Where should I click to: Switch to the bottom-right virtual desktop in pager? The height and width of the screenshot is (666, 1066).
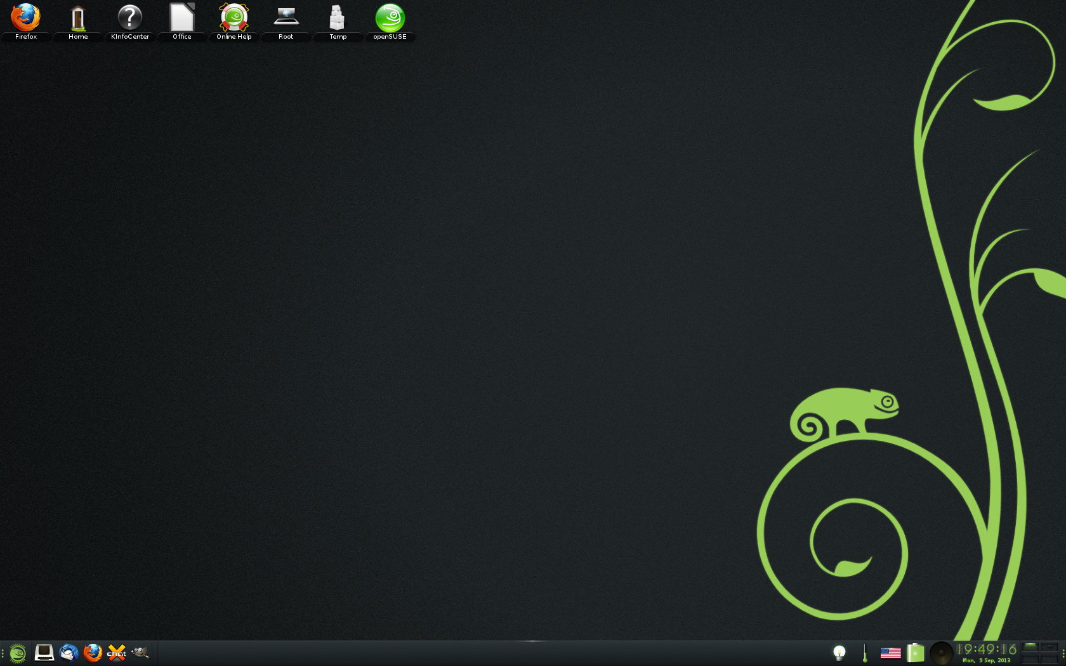[x=1049, y=659]
